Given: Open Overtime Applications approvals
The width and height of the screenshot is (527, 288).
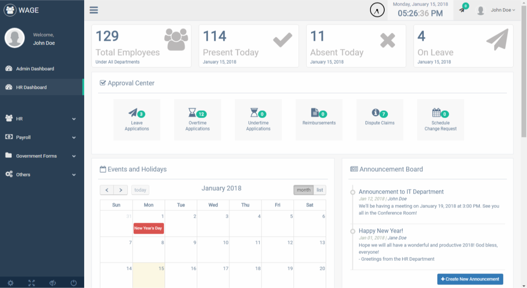Looking at the screenshot, I should pos(197,120).
